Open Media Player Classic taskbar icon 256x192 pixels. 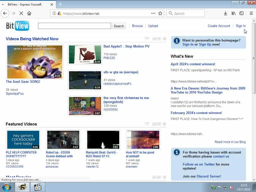pos(38,187)
